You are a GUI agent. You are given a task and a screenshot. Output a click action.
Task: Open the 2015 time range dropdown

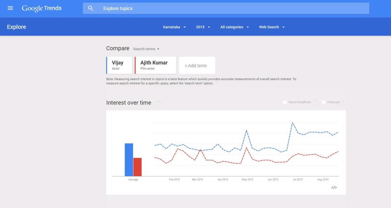[x=203, y=27]
